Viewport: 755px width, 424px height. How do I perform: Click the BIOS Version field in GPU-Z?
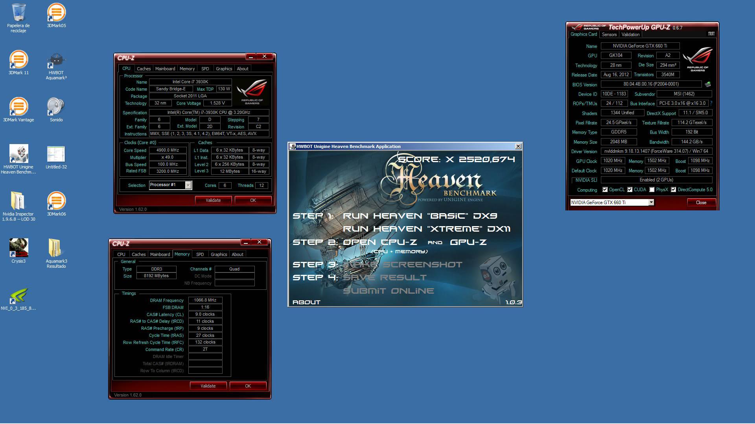click(651, 84)
